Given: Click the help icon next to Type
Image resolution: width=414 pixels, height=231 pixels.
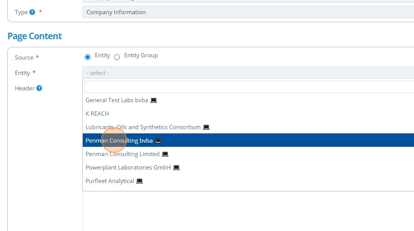Looking at the screenshot, I should click(x=32, y=12).
